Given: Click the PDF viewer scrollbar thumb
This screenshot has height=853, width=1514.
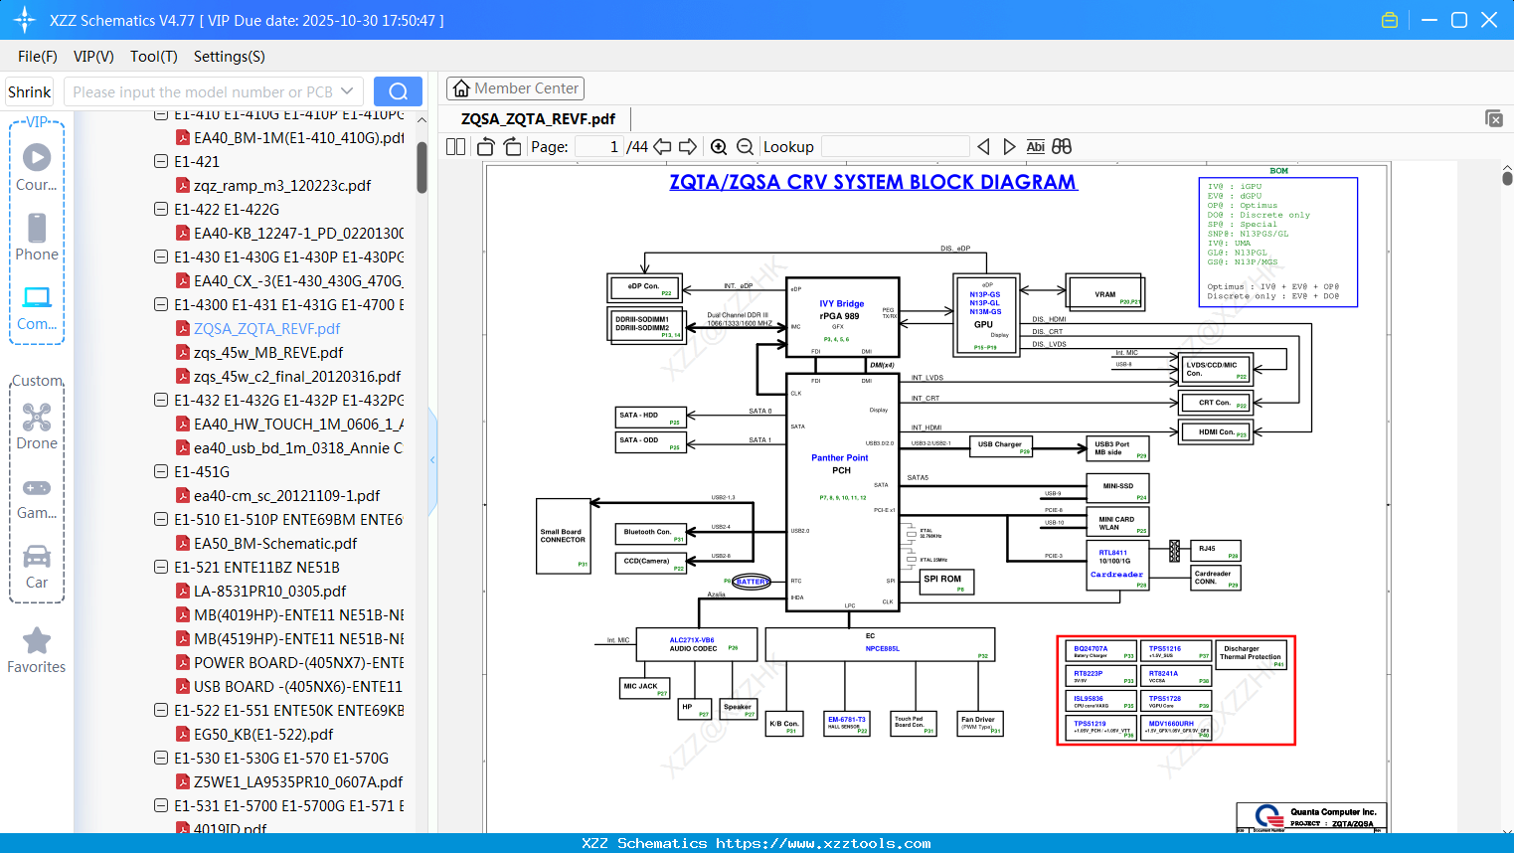Looking at the screenshot, I should 1507,178.
